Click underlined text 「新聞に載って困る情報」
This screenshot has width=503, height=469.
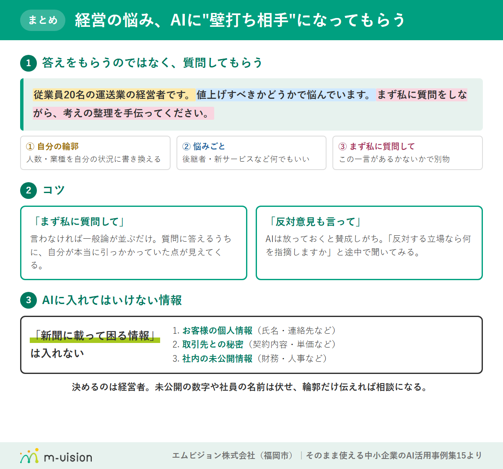[x=95, y=336]
